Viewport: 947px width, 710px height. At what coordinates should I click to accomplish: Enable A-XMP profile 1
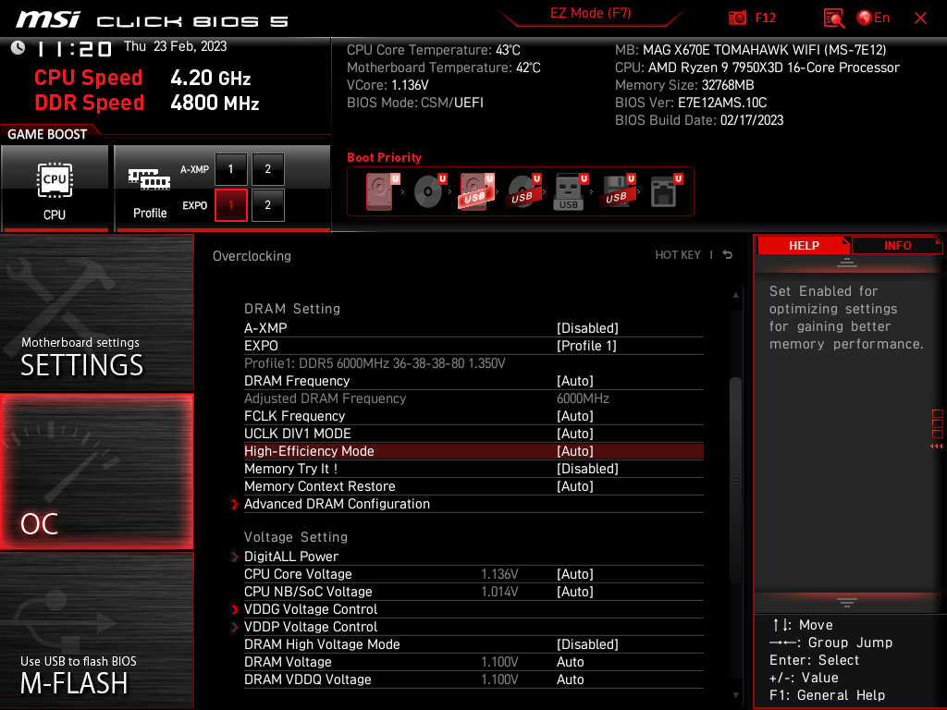coord(230,169)
